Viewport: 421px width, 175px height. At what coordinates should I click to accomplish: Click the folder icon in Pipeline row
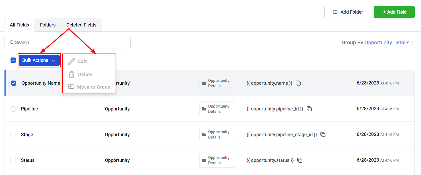(204, 109)
